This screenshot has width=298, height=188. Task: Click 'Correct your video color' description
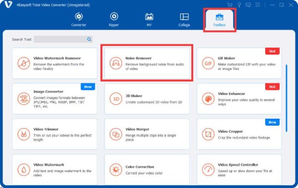coord(144,173)
